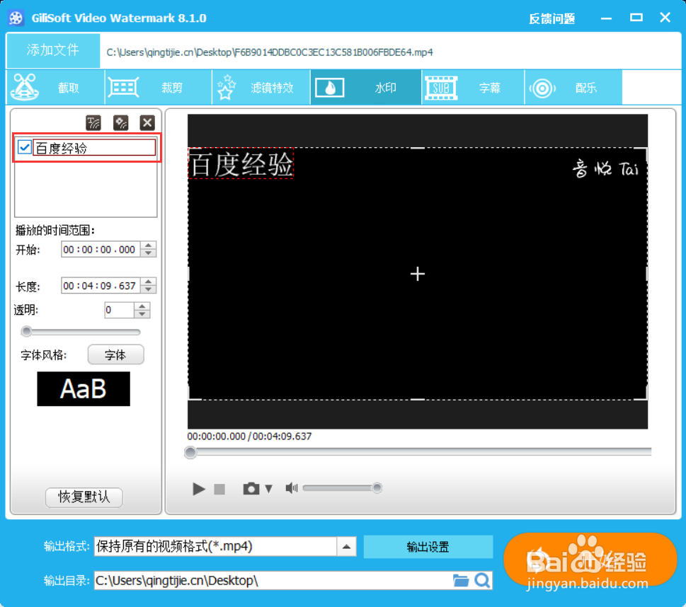Screen dimensions: 686x607
Task: Click the input file path text
Action: [x=270, y=52]
